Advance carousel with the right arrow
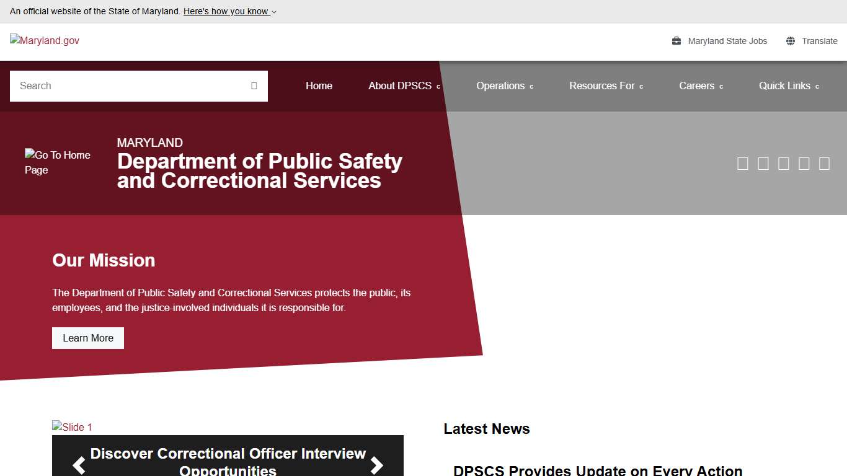The image size is (847, 476). (x=376, y=465)
